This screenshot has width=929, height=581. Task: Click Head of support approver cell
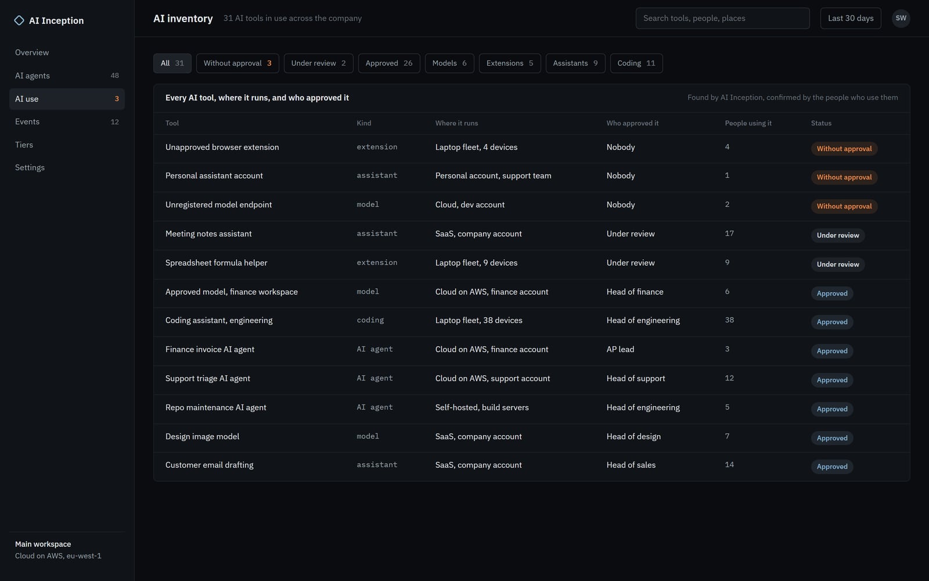click(636, 378)
